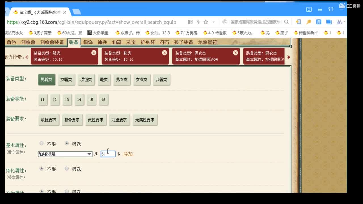The height and width of the screenshot is (204, 363).
Task: Expand the arrow beside the scissors icon
Action: [x=344, y=22]
